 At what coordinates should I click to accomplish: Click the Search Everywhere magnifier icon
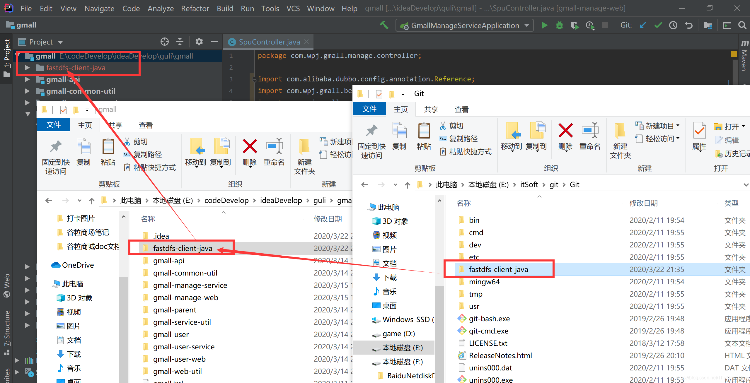(x=742, y=25)
